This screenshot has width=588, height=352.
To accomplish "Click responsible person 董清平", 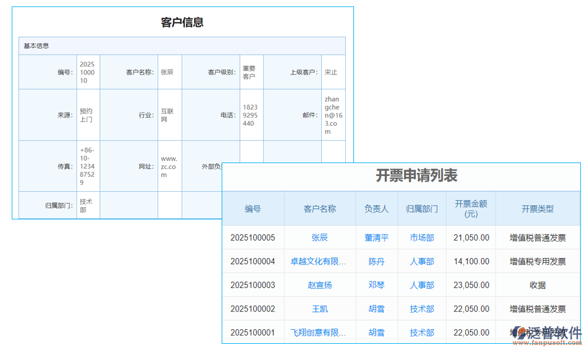I will [376, 238].
